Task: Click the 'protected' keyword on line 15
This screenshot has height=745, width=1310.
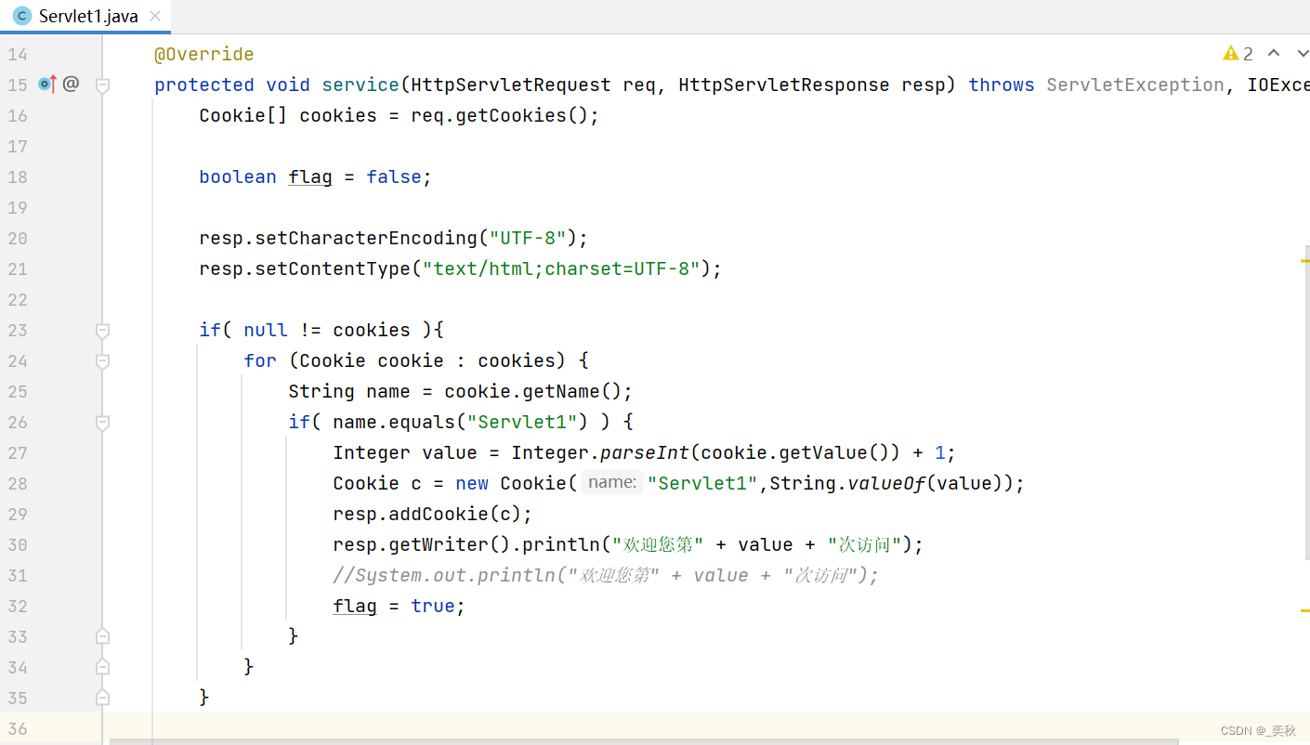Action: pos(203,85)
